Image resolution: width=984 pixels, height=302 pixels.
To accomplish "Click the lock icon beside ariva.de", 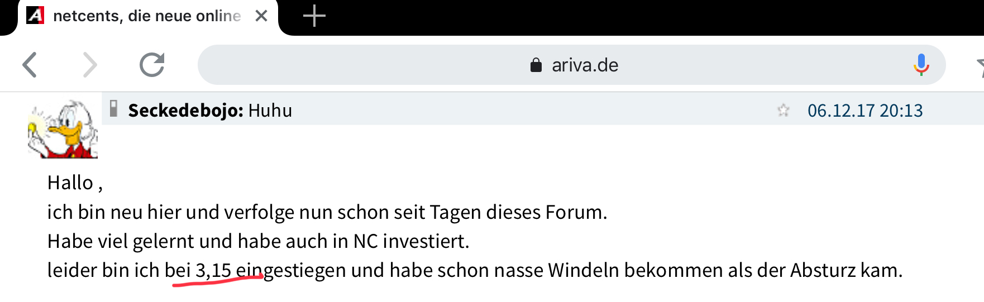I will pyautogui.click(x=536, y=65).
